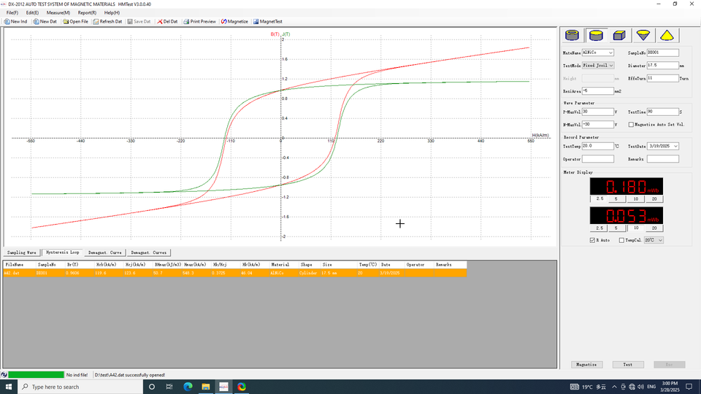Click SampleNo input field
The image size is (701, 394).
(662, 53)
